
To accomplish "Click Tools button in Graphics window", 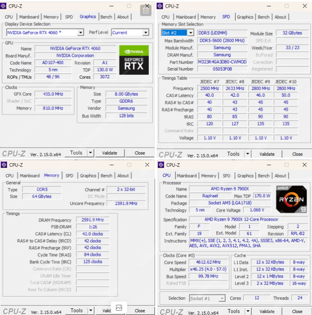I will [x=76, y=153].
